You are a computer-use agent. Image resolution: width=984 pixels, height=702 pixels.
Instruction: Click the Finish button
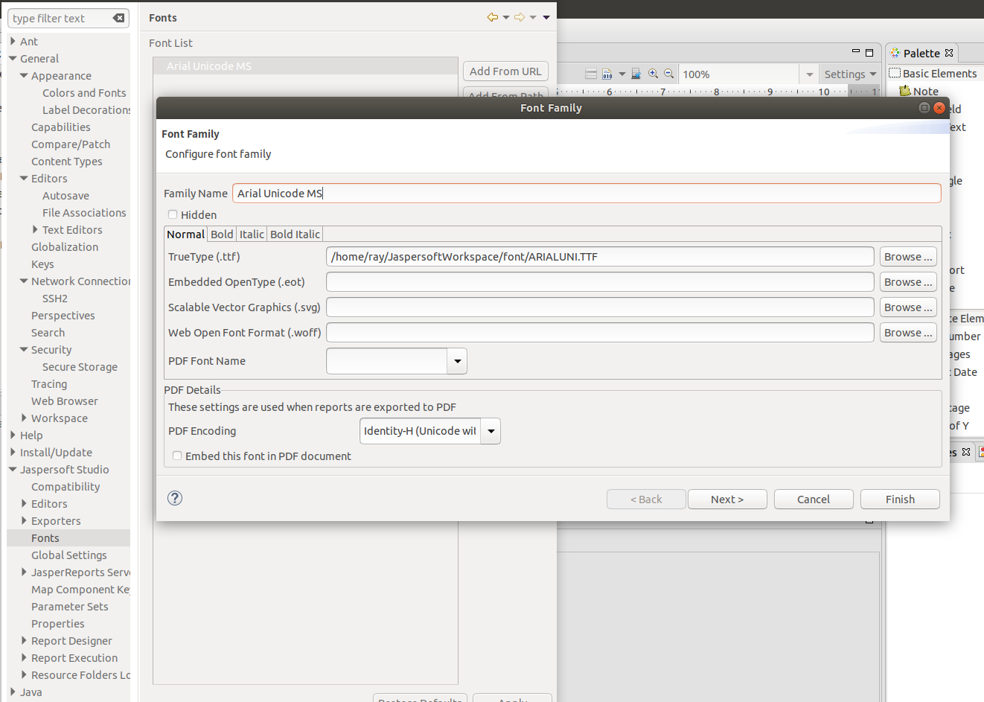(x=900, y=499)
